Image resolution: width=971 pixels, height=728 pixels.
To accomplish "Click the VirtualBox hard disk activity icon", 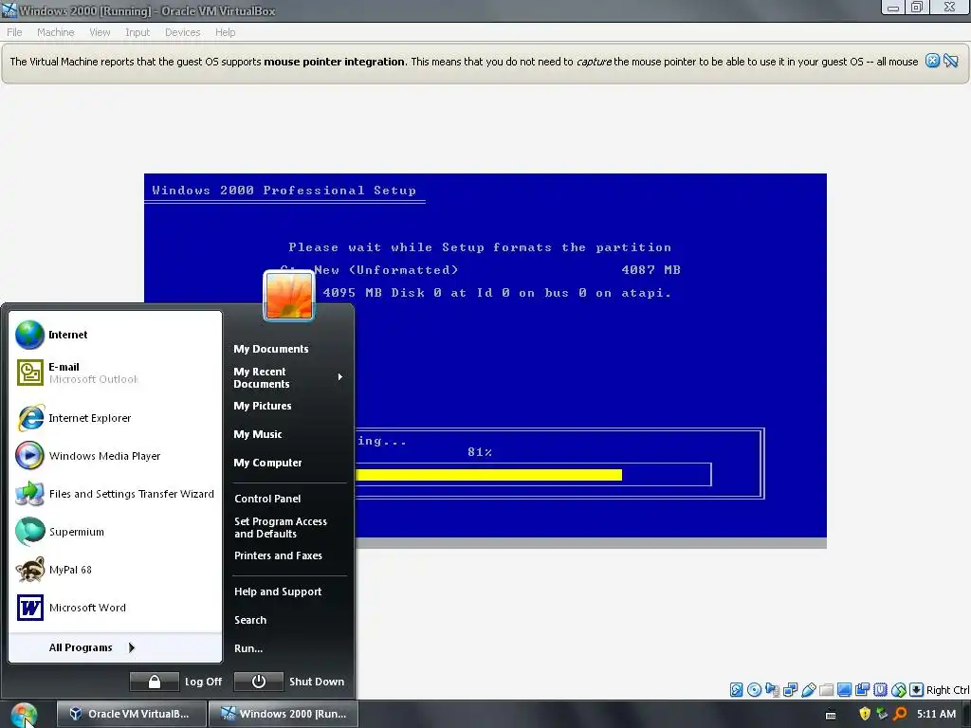I will tap(736, 690).
